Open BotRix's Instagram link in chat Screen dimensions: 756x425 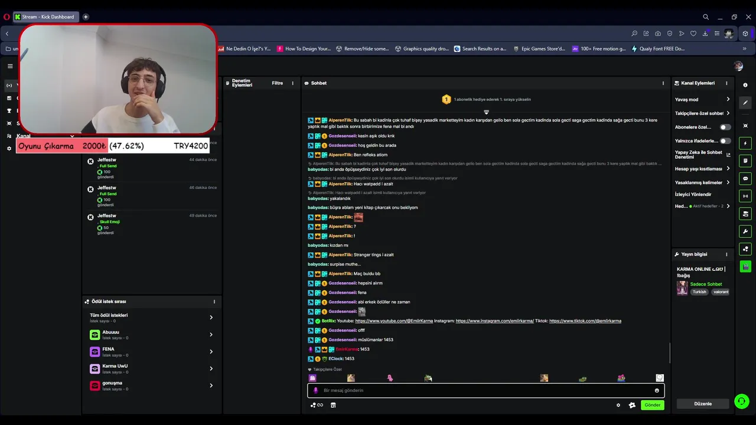pyautogui.click(x=494, y=321)
